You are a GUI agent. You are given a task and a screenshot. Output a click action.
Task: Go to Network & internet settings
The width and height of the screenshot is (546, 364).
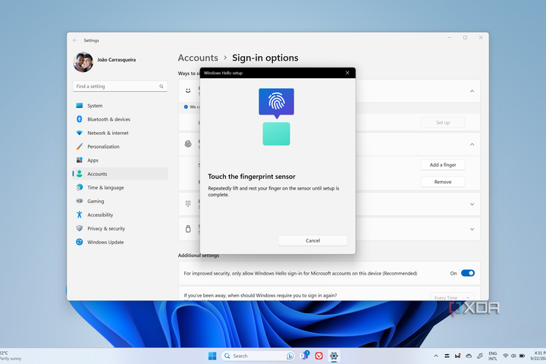click(x=120, y=133)
